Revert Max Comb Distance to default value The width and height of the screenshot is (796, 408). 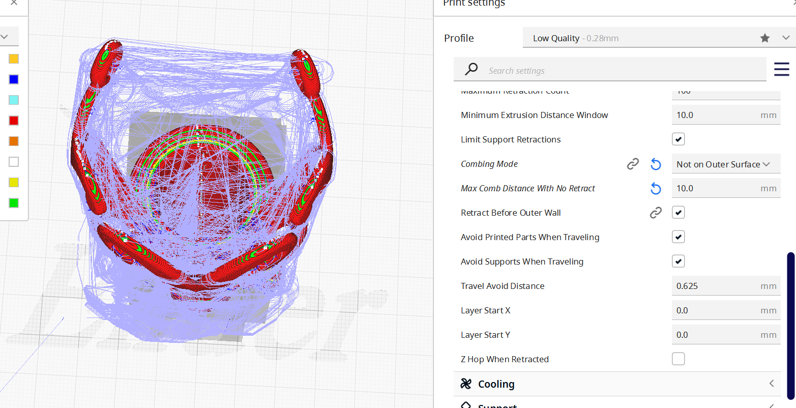click(656, 188)
